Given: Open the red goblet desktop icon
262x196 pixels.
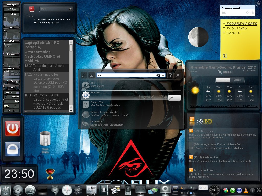Looking at the screenshot, I should (50, 174).
